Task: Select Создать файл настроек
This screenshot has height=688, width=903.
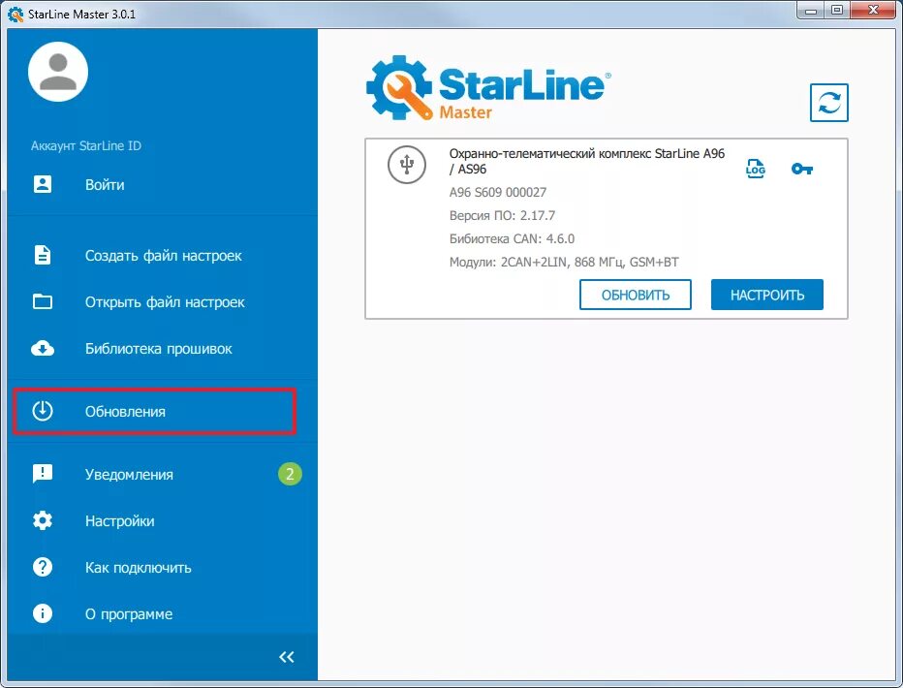Action: click(x=162, y=256)
